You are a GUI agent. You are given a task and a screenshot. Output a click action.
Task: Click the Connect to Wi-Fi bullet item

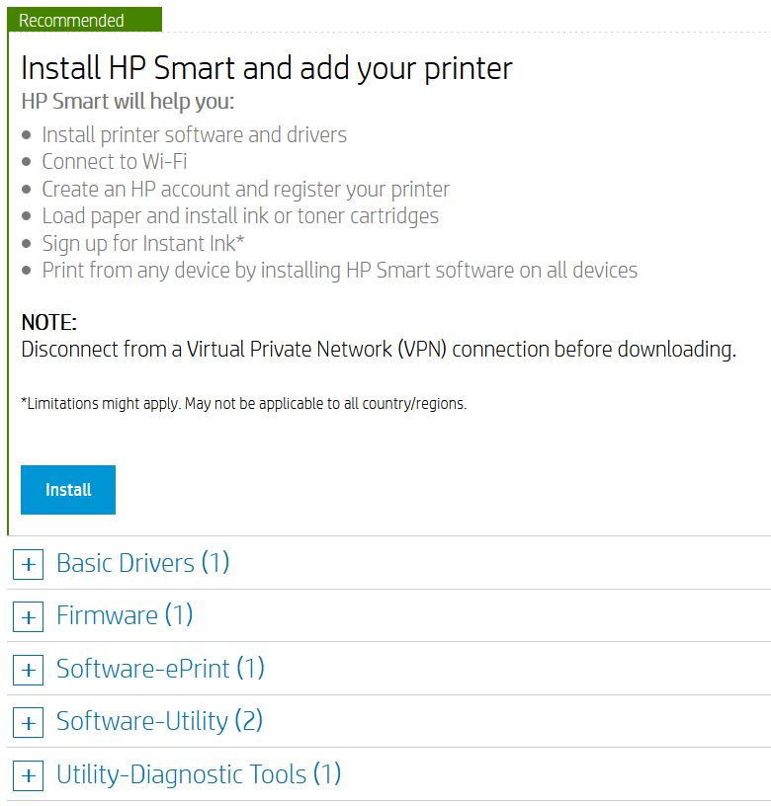[114, 161]
